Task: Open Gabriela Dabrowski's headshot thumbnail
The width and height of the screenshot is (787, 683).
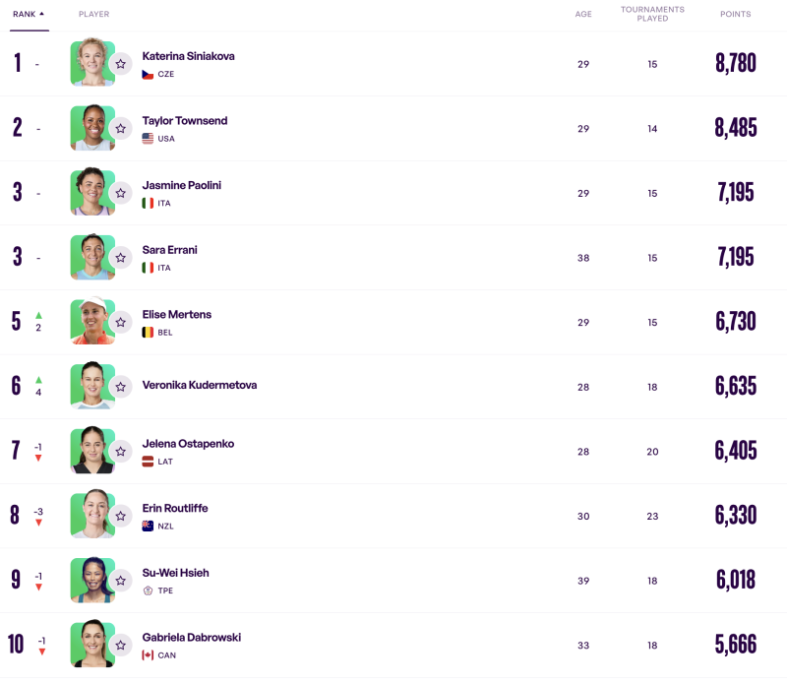Action: click(x=91, y=645)
